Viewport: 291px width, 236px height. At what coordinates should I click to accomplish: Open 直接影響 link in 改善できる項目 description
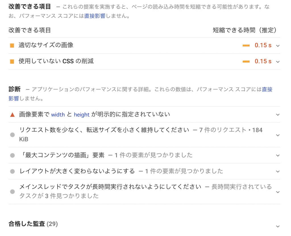95,16
